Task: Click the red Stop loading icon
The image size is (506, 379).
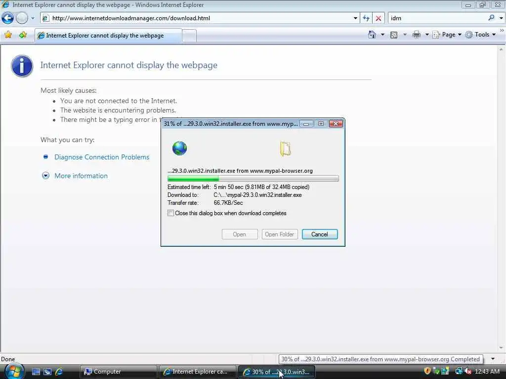Action: tap(379, 18)
